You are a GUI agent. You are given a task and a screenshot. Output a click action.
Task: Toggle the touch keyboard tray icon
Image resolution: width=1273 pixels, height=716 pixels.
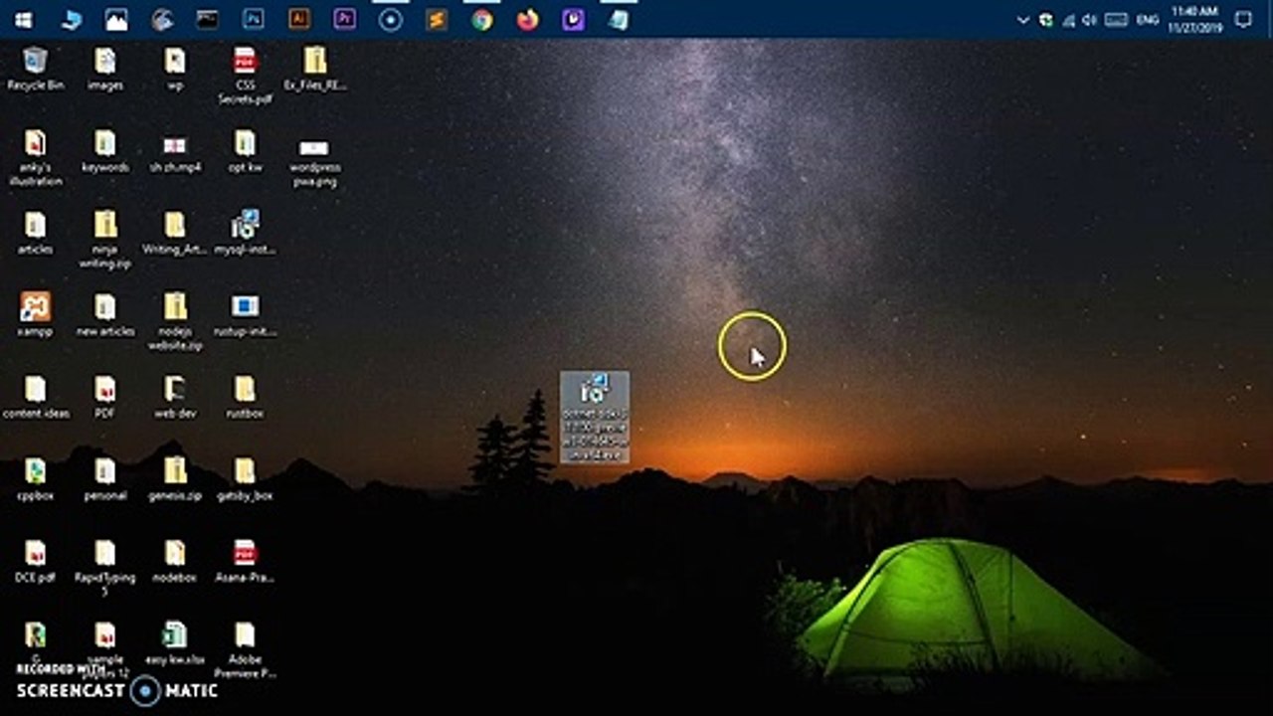click(x=1116, y=19)
